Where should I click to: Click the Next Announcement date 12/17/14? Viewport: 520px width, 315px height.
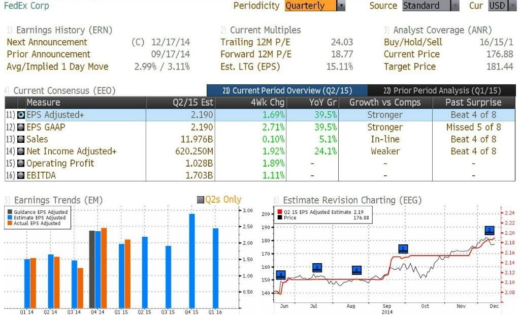coord(171,42)
